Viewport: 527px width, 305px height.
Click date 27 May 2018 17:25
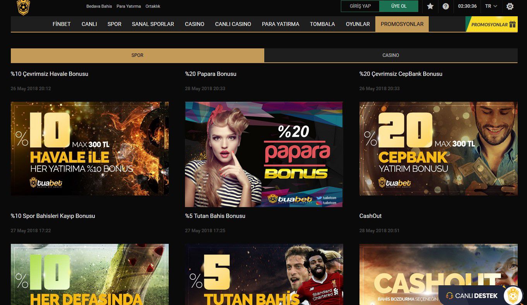[x=205, y=231]
